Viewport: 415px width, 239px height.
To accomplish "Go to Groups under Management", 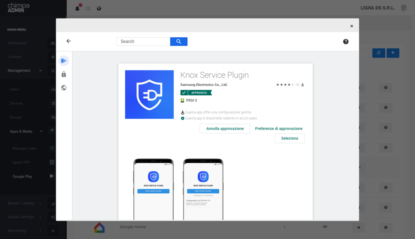I will pos(16,117).
